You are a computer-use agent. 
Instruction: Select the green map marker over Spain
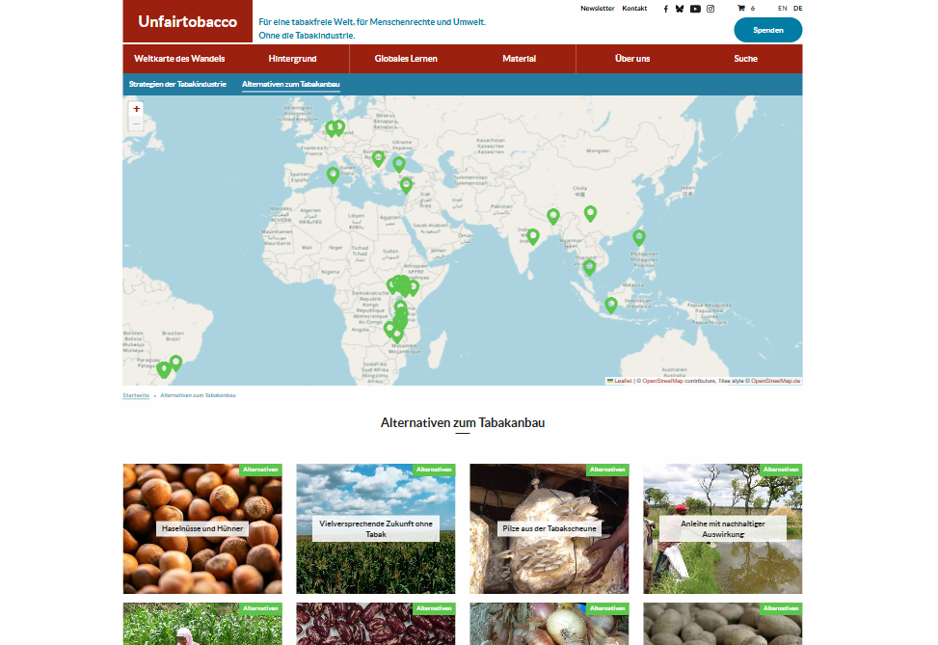click(x=334, y=175)
